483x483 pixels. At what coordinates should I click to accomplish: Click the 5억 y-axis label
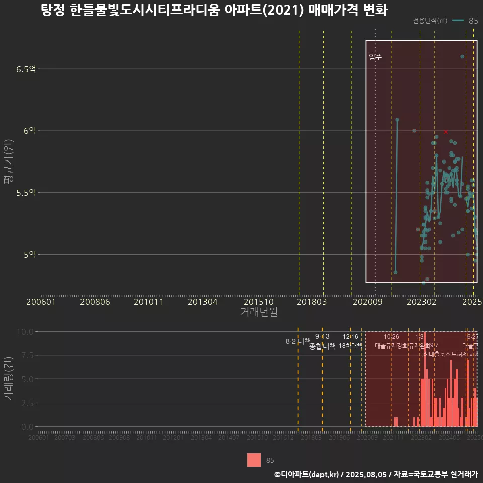[x=30, y=255]
